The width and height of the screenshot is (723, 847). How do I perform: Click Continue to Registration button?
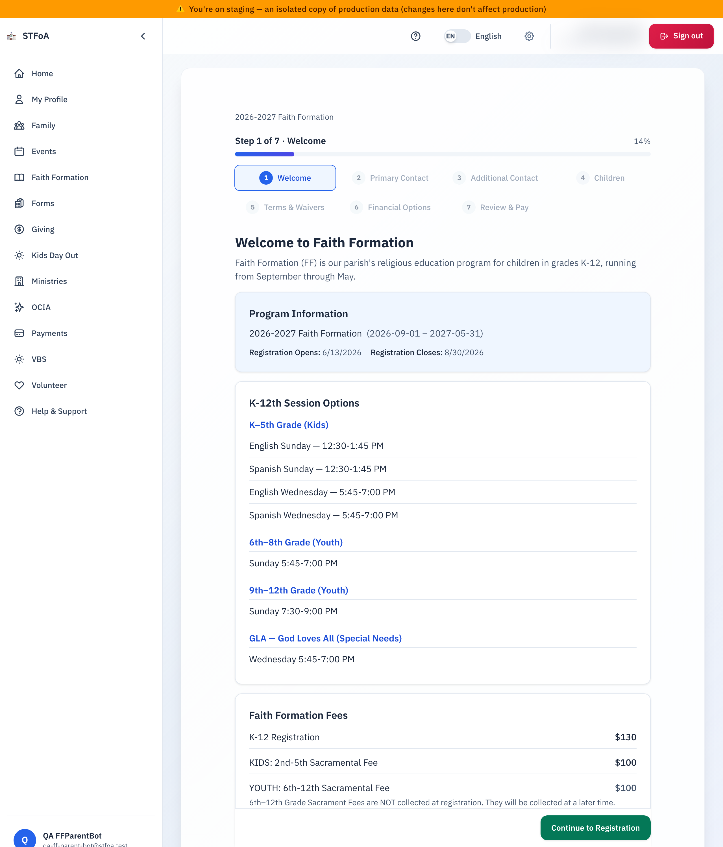pos(595,828)
